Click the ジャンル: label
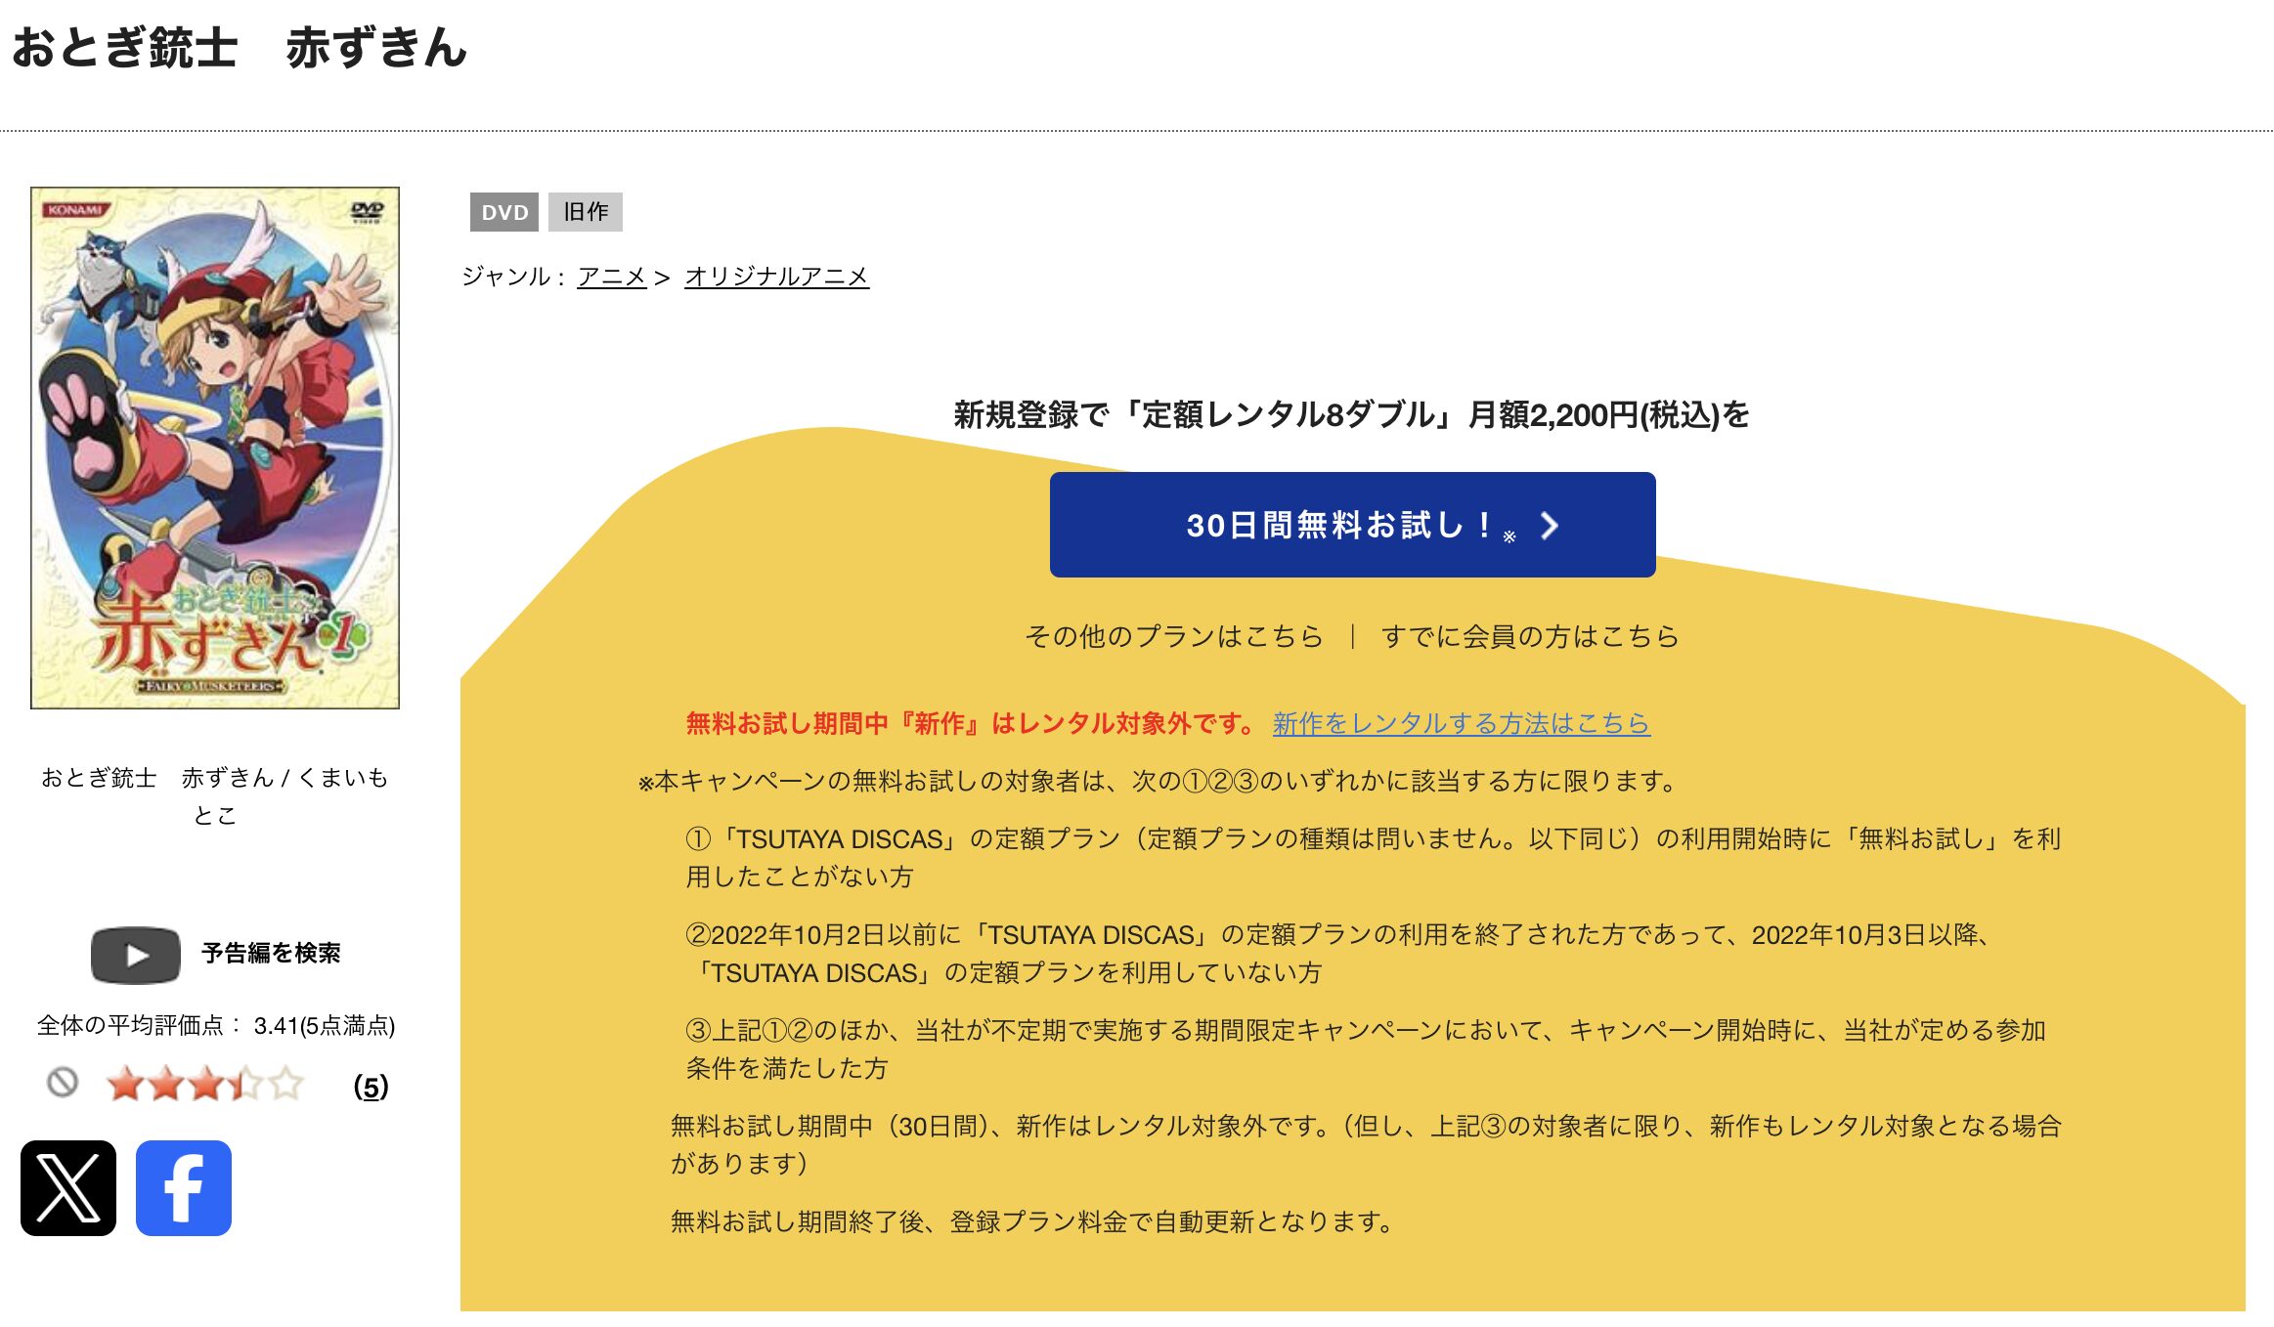This screenshot has height=1327, width=2274. [513, 277]
